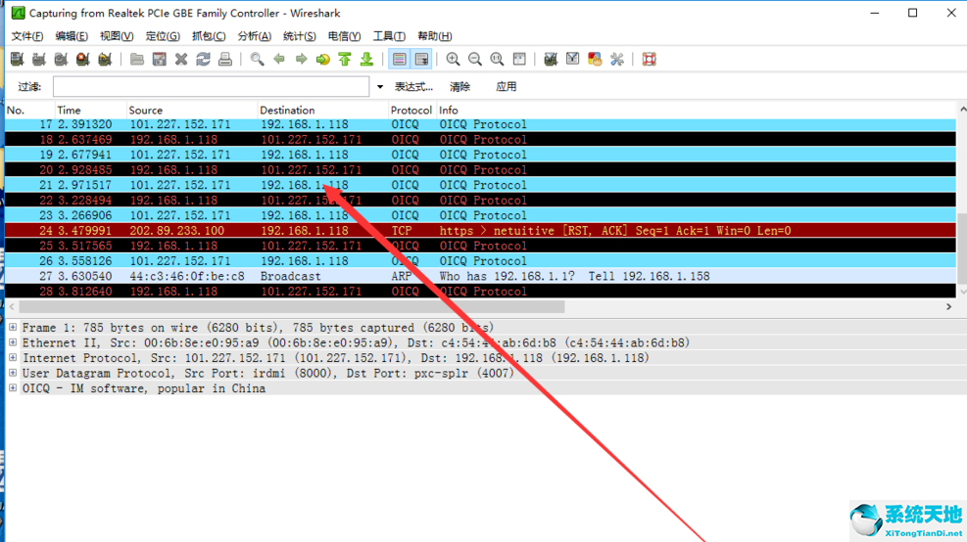Sort by the No. column header

(29, 111)
